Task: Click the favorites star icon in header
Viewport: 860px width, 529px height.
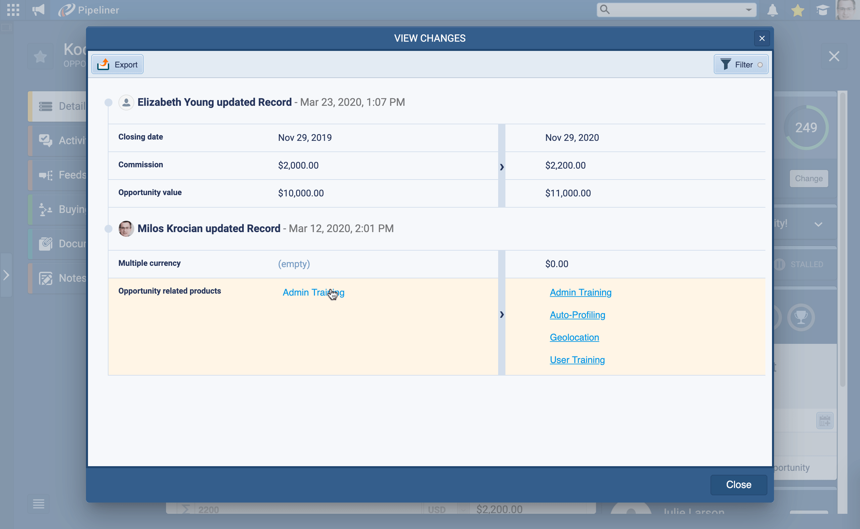Action: 797,10
